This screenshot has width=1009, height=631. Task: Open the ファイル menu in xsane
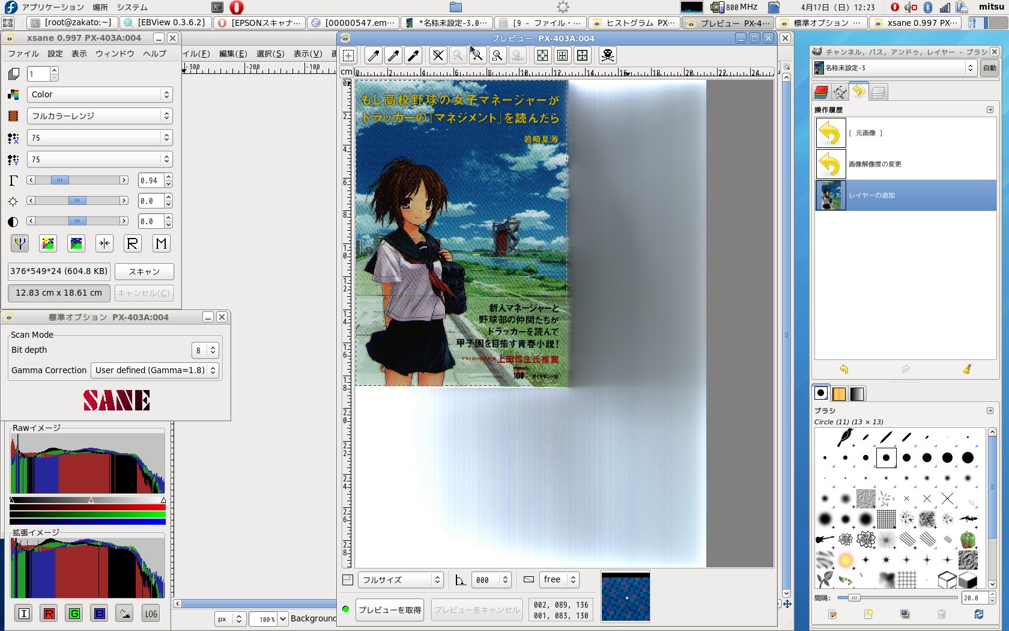tap(23, 53)
